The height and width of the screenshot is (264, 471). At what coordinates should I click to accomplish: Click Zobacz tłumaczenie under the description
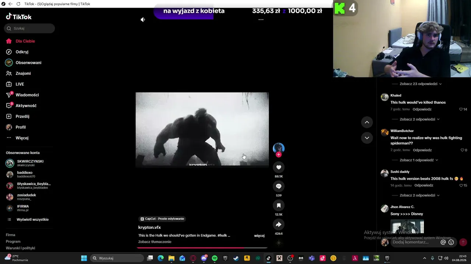(155, 242)
